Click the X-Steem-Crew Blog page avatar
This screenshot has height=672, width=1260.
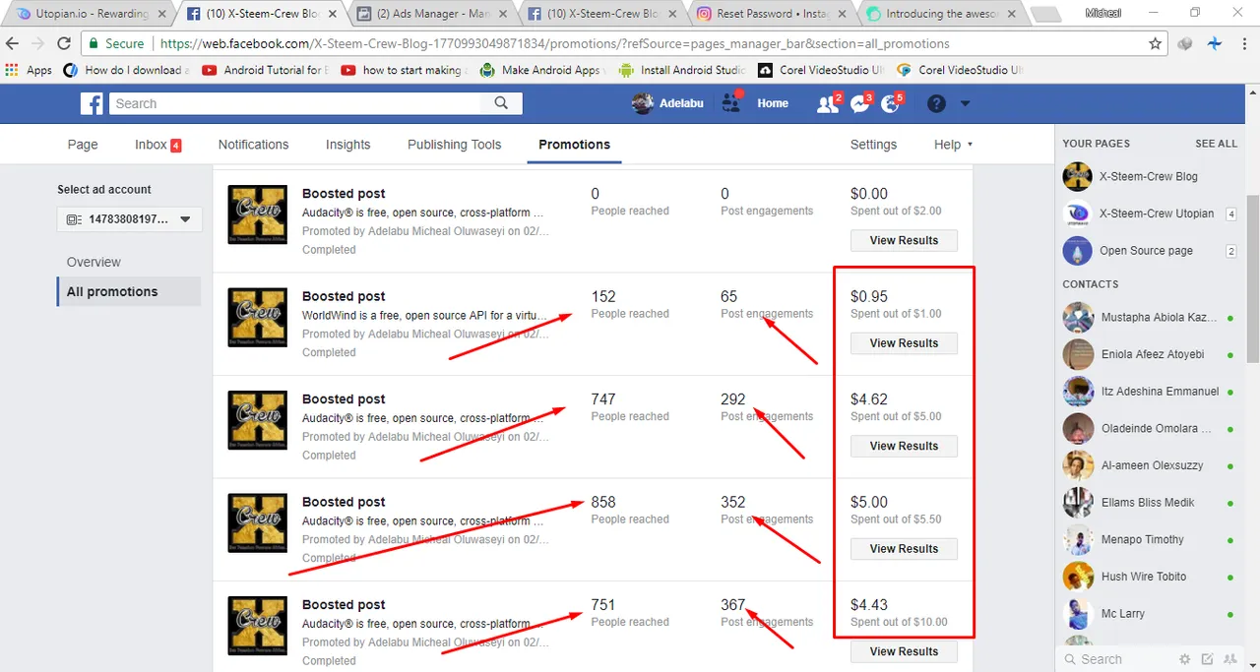(1078, 177)
